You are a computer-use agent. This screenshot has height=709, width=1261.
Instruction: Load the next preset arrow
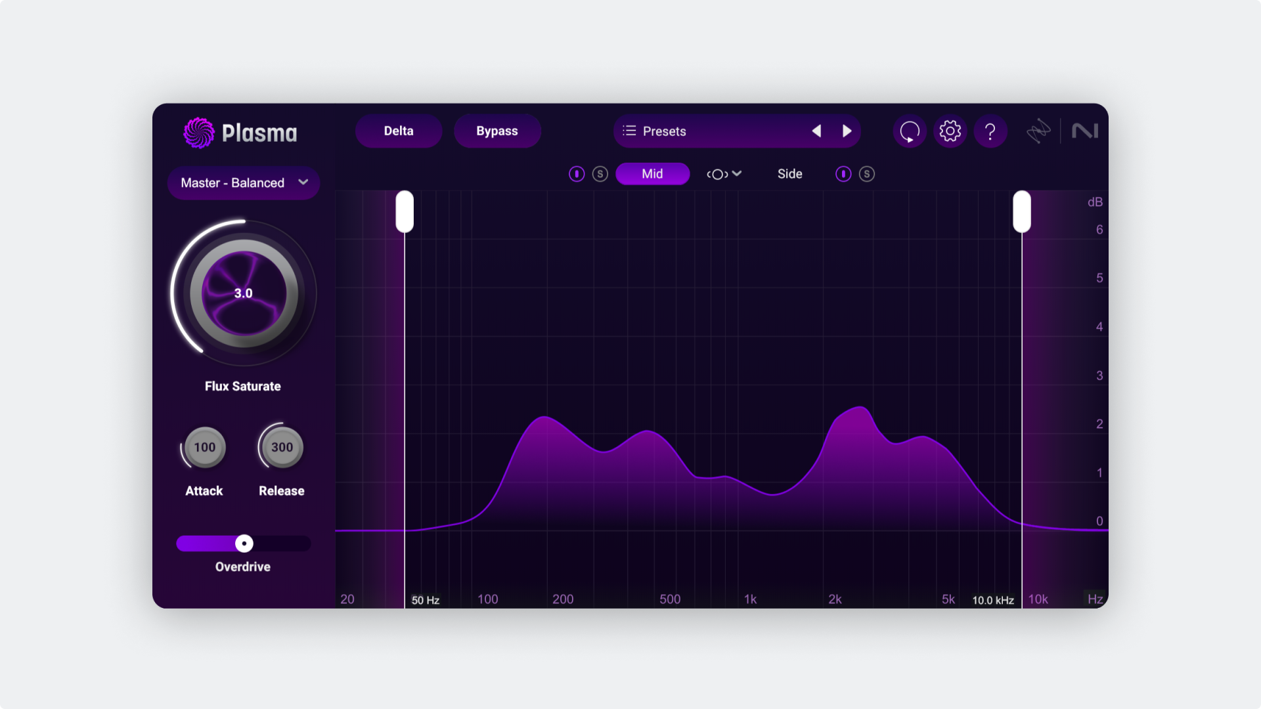(847, 131)
